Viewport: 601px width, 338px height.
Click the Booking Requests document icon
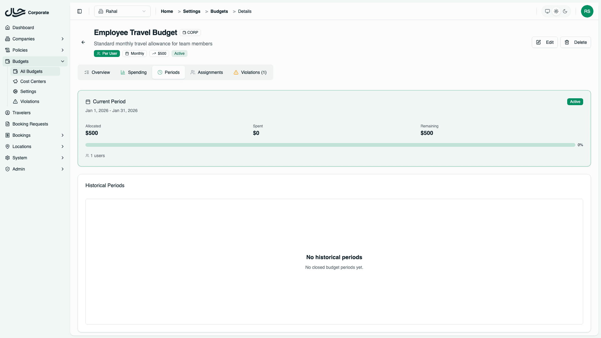pos(8,124)
